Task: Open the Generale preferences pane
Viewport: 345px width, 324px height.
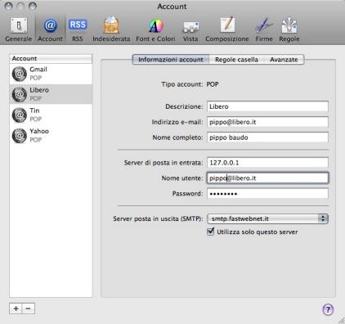Action: pos(19,29)
